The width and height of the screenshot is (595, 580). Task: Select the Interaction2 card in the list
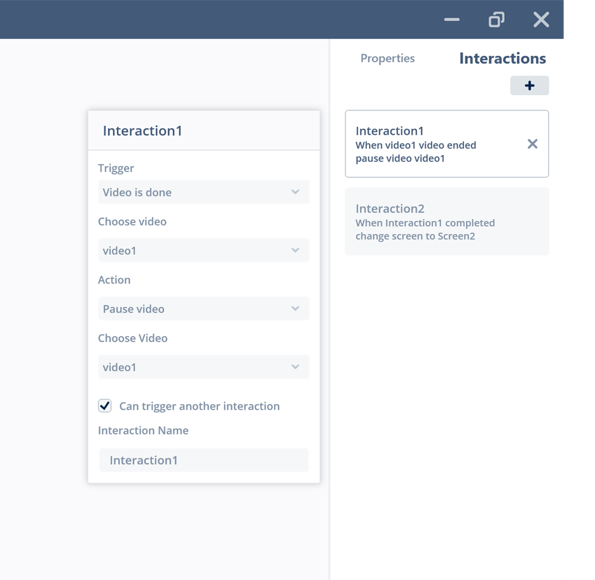pyautogui.click(x=447, y=222)
